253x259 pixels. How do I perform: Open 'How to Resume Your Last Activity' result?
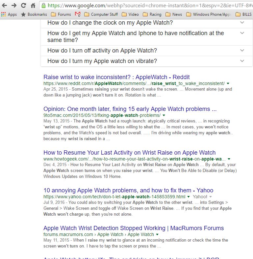(130, 153)
